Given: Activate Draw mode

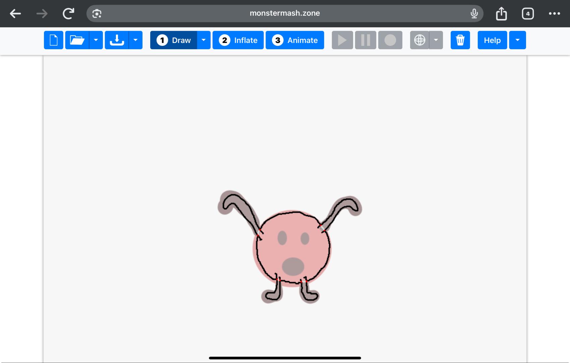Looking at the screenshot, I should [x=175, y=40].
